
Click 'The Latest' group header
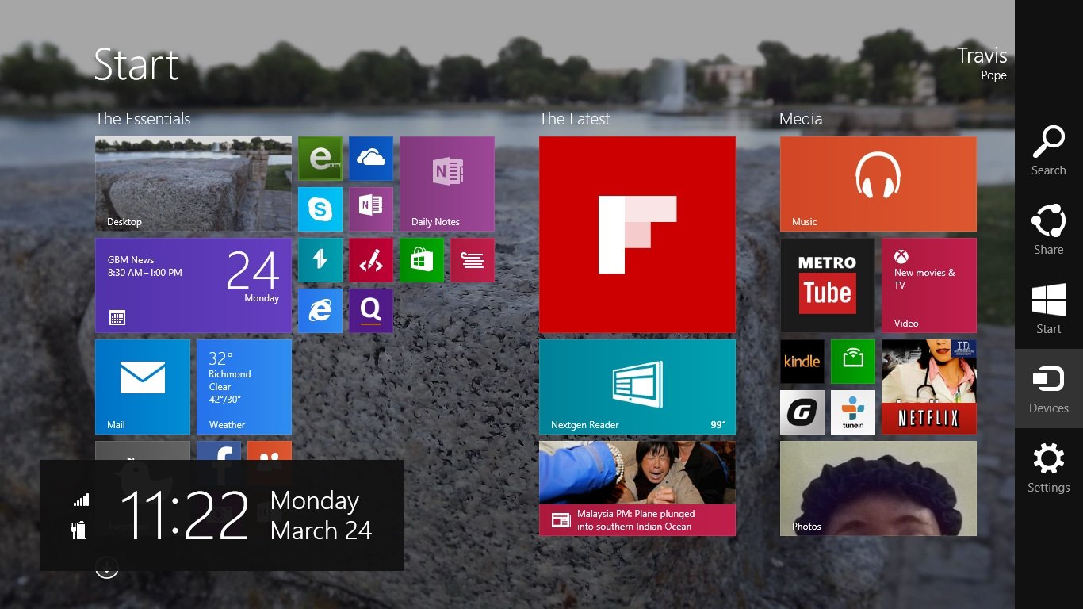pyautogui.click(x=575, y=119)
